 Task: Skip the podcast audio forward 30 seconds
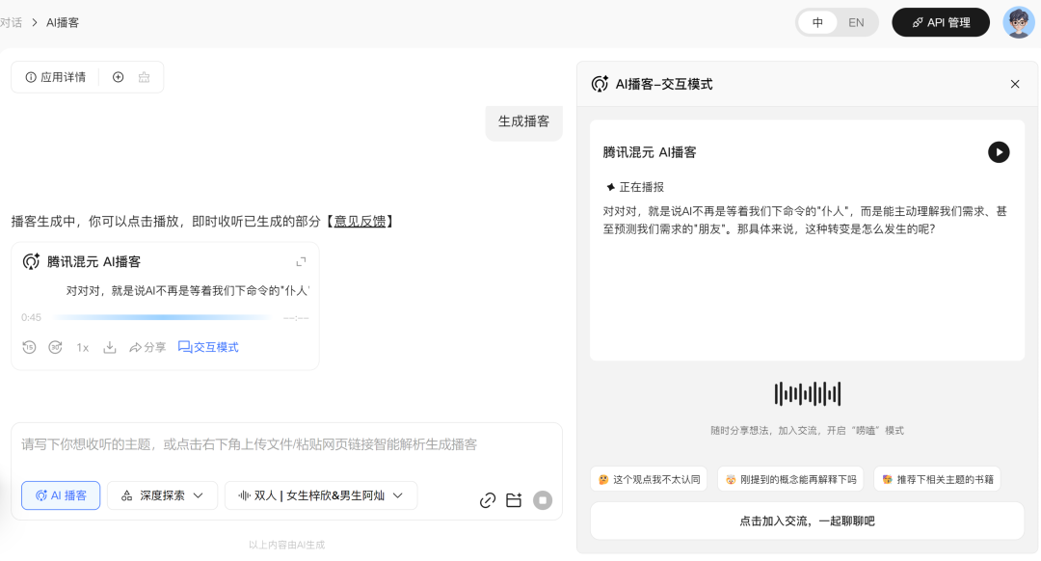coord(55,346)
